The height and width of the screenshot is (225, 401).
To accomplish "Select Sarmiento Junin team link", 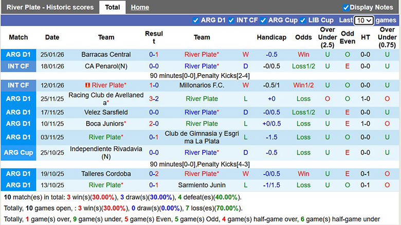I will pyautogui.click(x=202, y=185).
